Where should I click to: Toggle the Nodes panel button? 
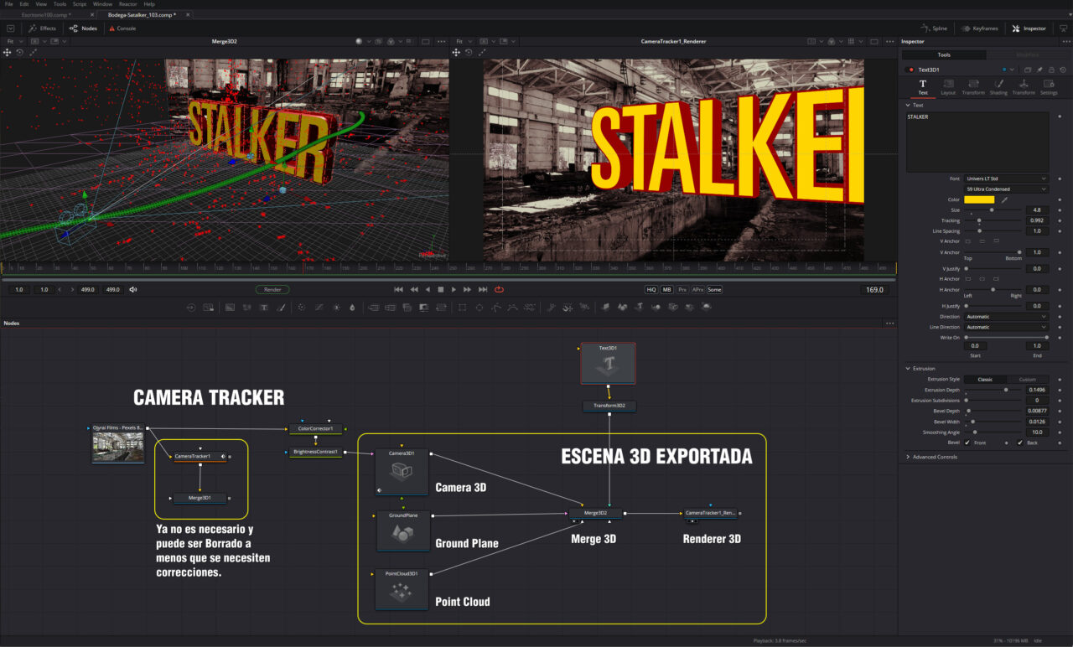(x=83, y=28)
